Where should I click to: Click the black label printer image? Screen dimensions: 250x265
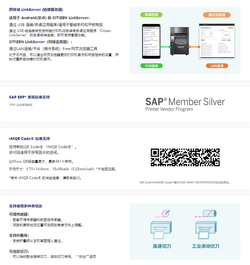pos(180,41)
